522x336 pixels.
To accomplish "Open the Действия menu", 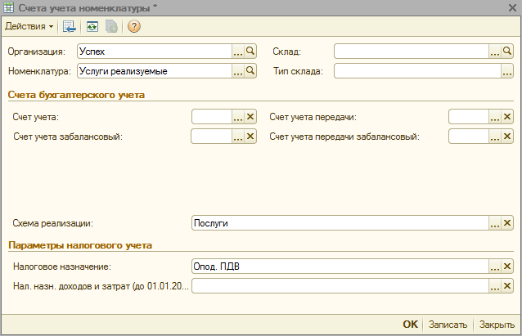I will tap(29, 26).
